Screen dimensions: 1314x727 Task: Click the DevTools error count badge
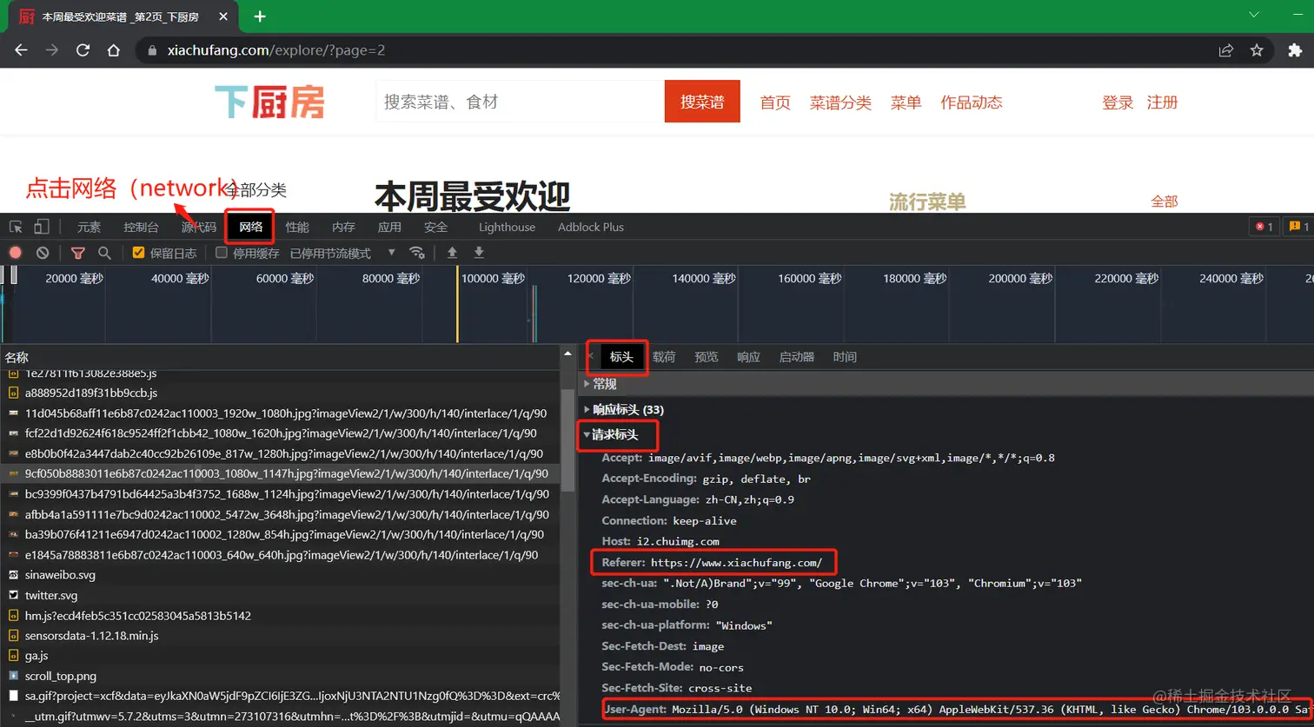click(1263, 227)
